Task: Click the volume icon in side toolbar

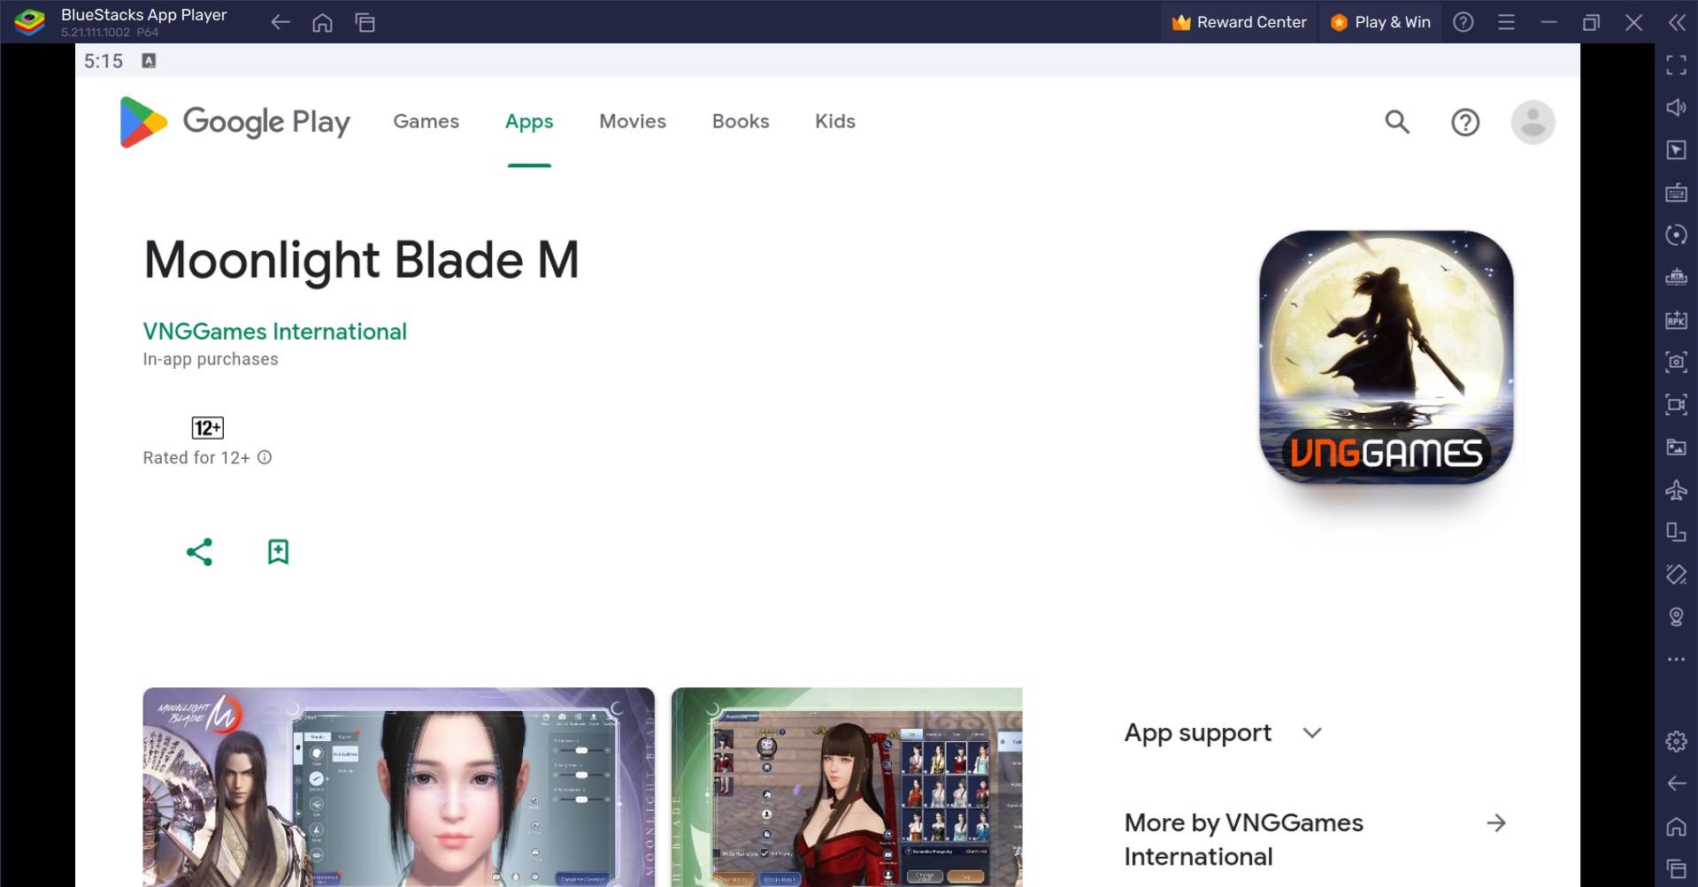Action: 1676,107
